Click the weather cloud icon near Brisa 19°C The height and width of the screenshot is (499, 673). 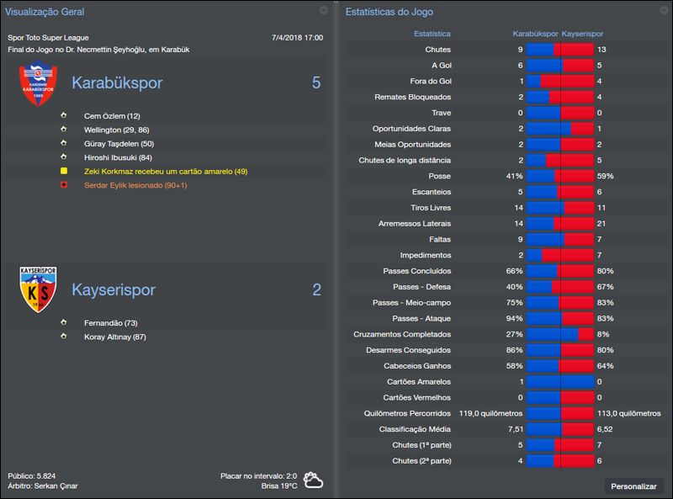tap(312, 478)
